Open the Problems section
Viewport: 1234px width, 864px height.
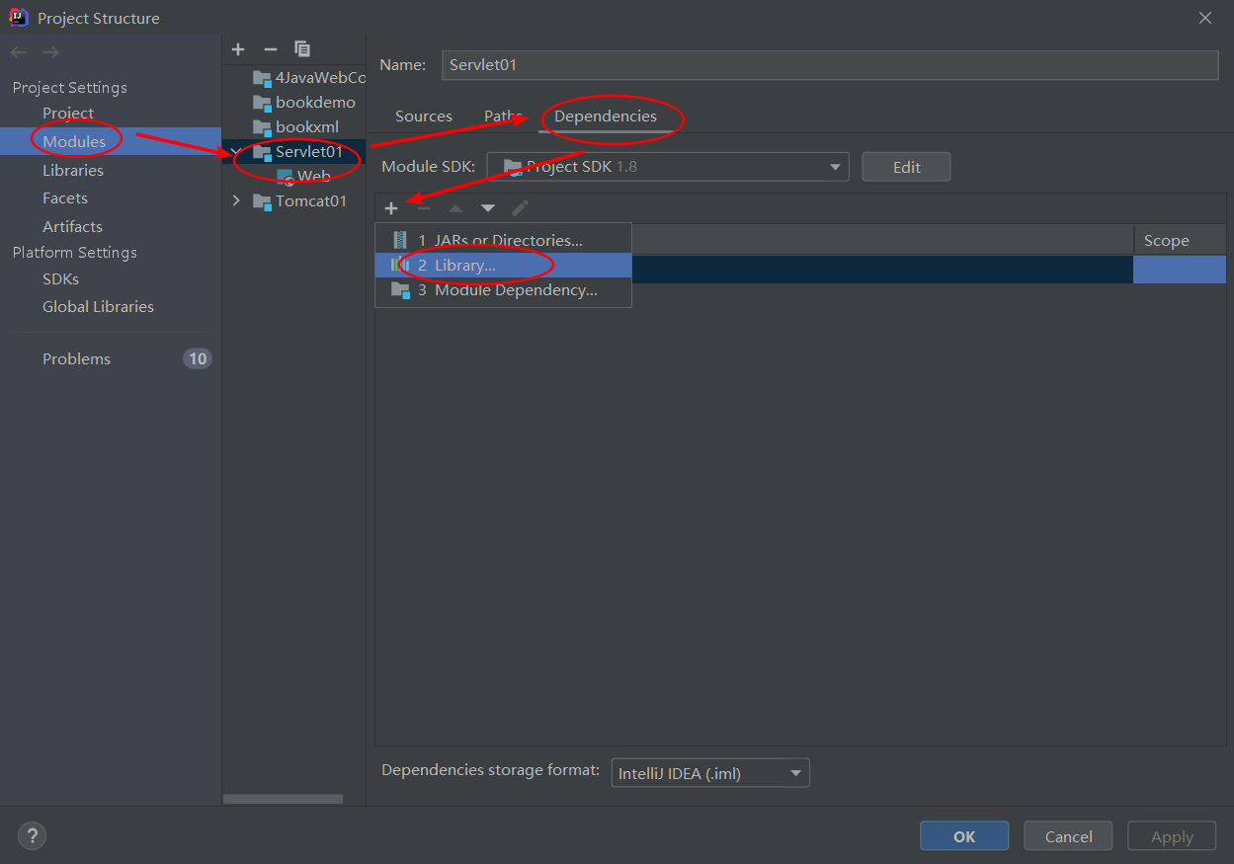[76, 358]
